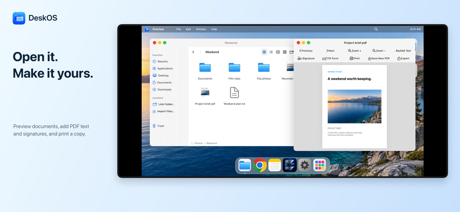Launch Chrome from the dock
The width and height of the screenshot is (460, 212).
click(260, 165)
